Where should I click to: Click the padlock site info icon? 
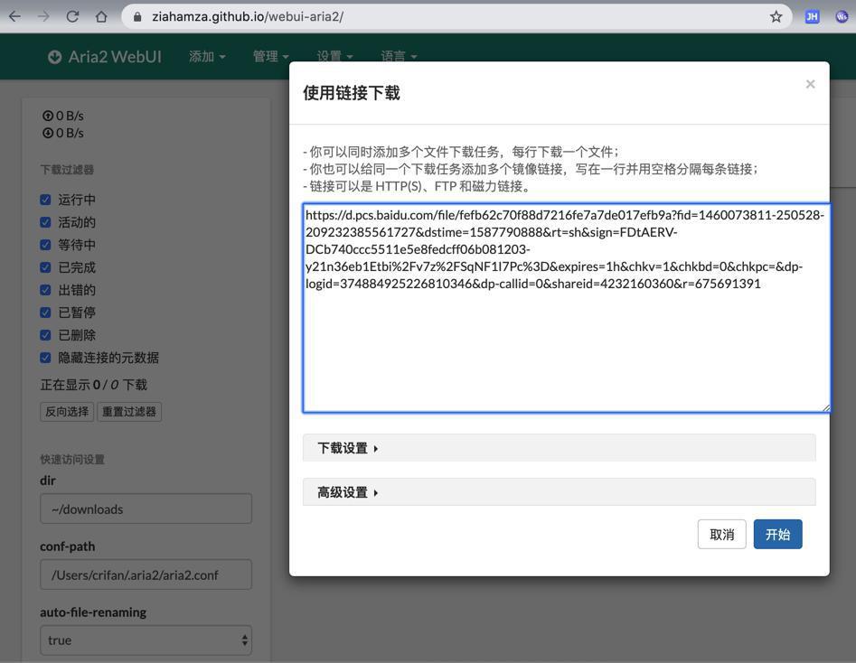coord(137,17)
